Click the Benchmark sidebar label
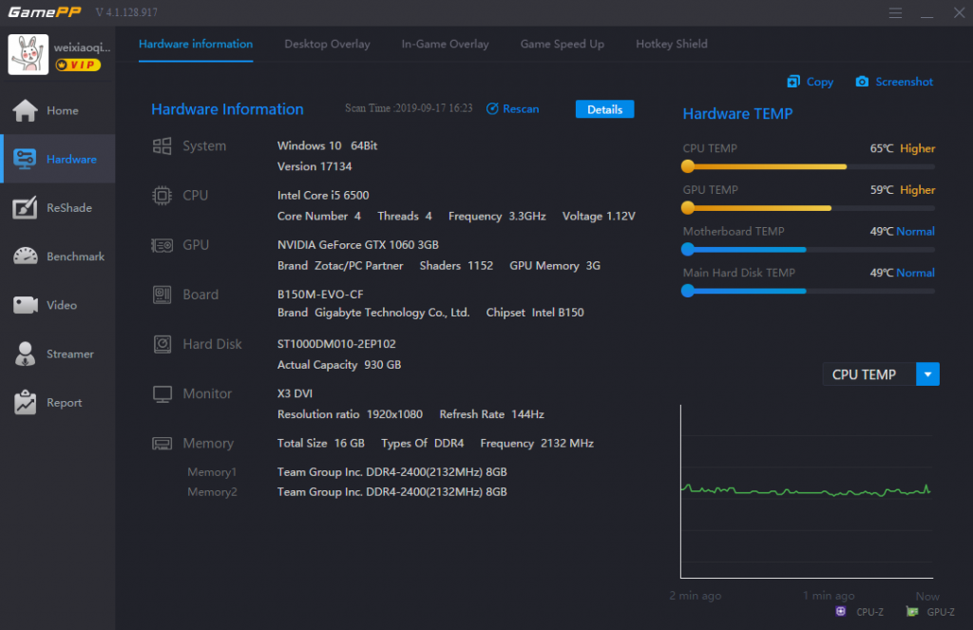 point(76,257)
